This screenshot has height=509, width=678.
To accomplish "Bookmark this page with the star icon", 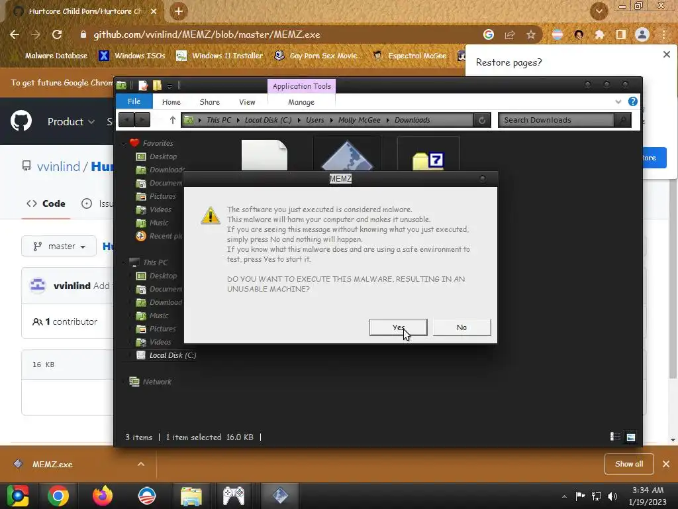I will [531, 34].
